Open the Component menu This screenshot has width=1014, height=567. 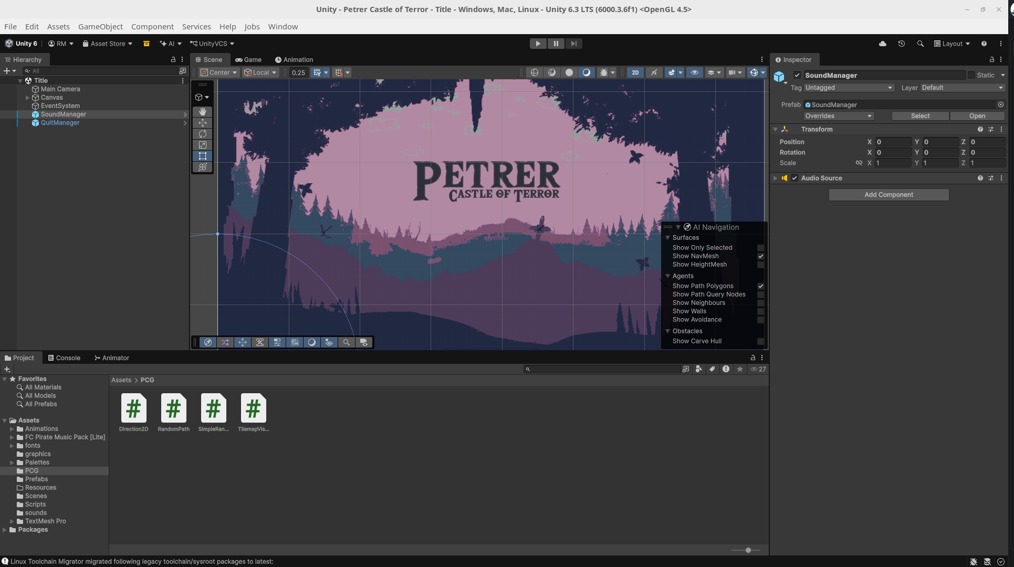click(152, 27)
